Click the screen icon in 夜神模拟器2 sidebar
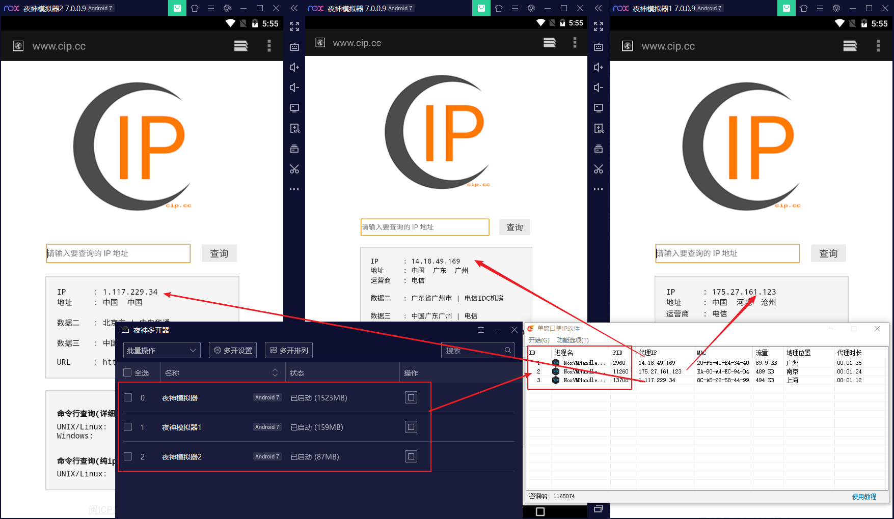 click(x=294, y=108)
